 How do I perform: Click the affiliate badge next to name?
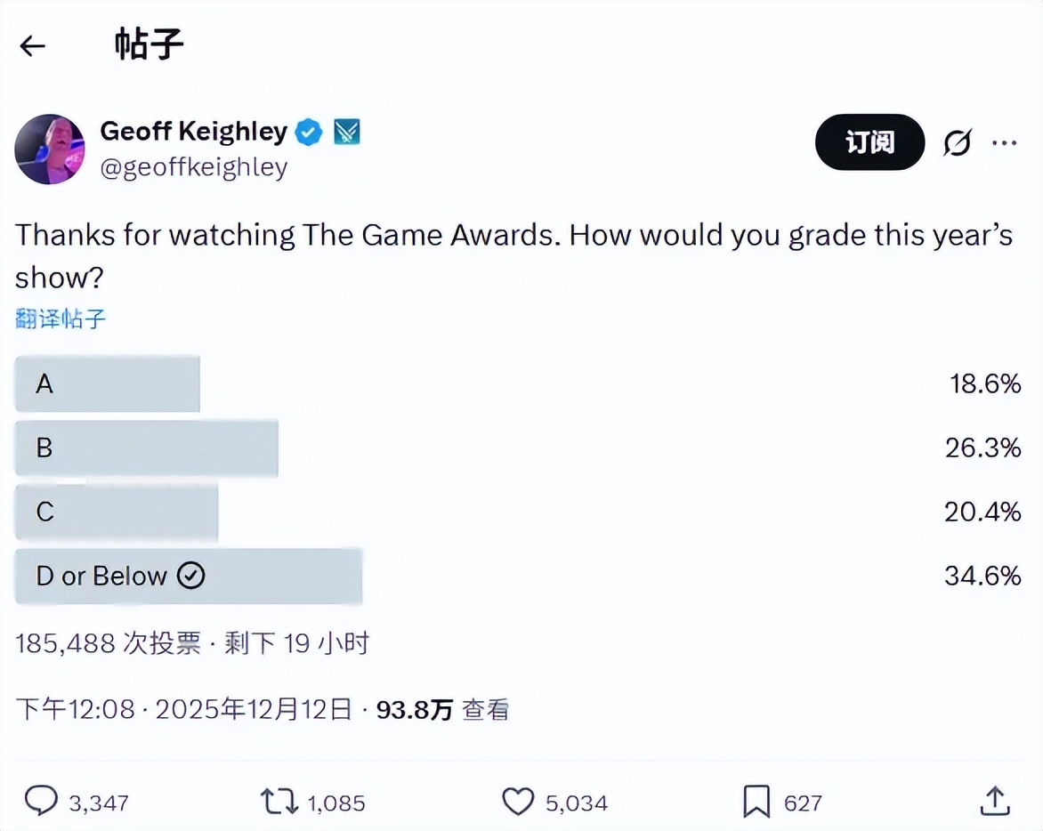346,133
